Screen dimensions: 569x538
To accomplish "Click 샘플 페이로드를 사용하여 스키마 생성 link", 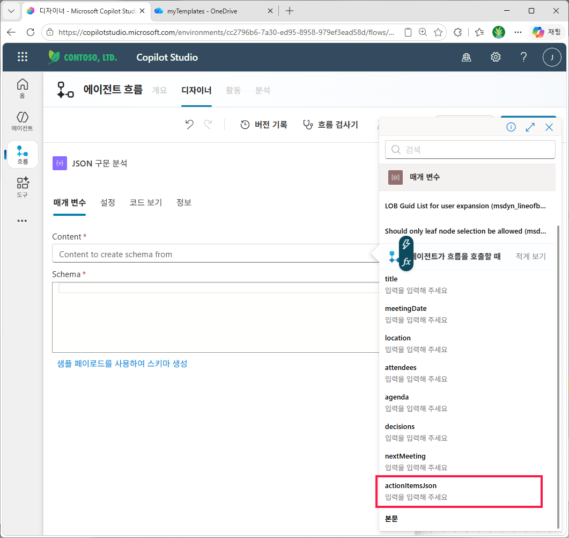I will click(x=122, y=363).
